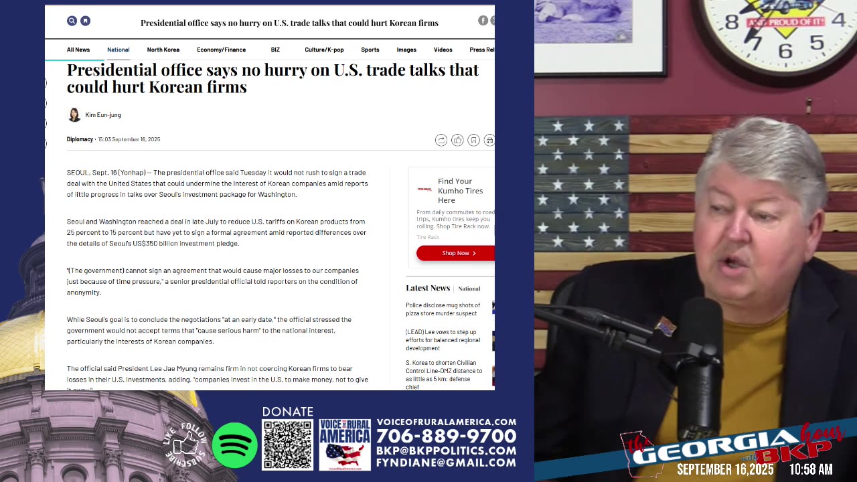Screen dimensions: 857x482
Task: Click the Tire Rack logo in the ad
Action: pos(424,189)
